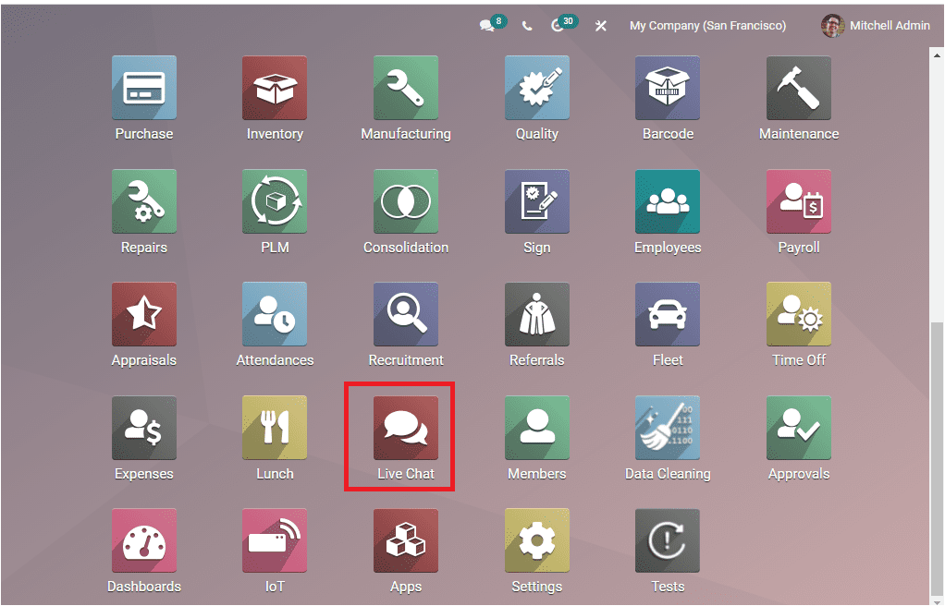Screen dimensions: 945x606
Task: Click the page's vertical scrollbar thumb
Action: click(936, 458)
